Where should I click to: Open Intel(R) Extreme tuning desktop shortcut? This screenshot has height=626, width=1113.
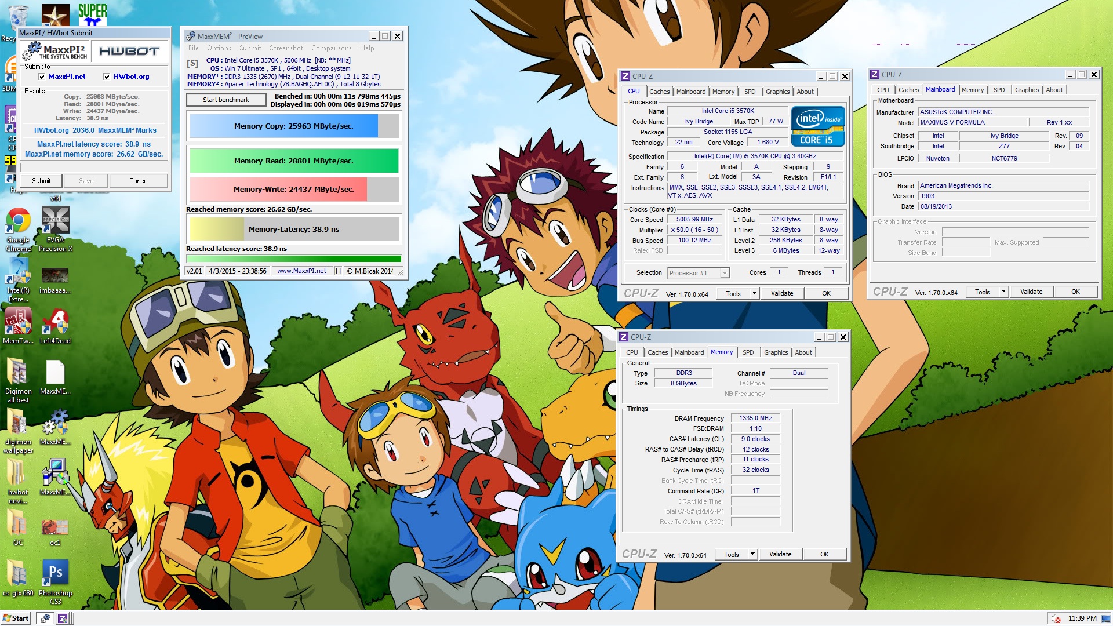(19, 279)
